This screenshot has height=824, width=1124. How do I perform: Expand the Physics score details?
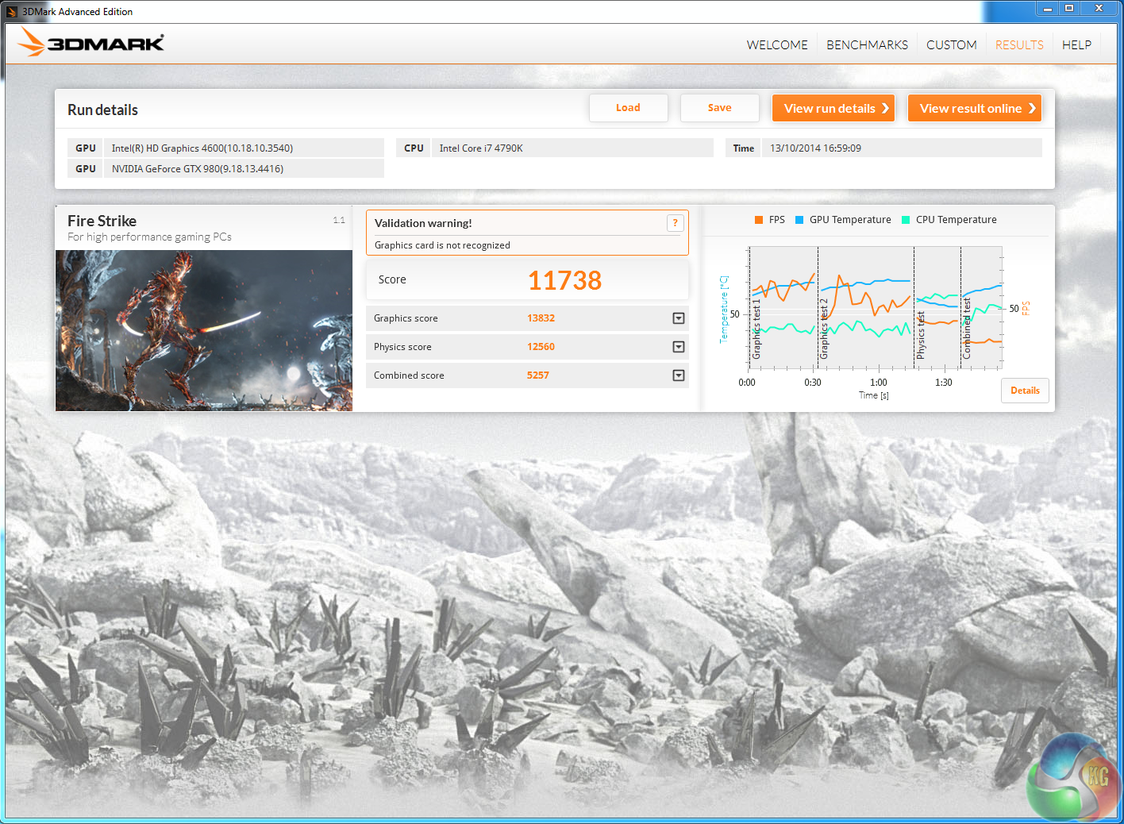tap(679, 347)
